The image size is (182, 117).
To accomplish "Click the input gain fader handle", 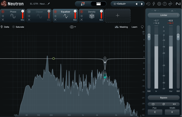I will [149, 37].
